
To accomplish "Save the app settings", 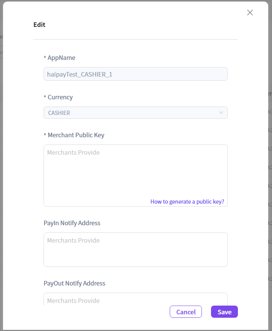I will click(x=224, y=312).
